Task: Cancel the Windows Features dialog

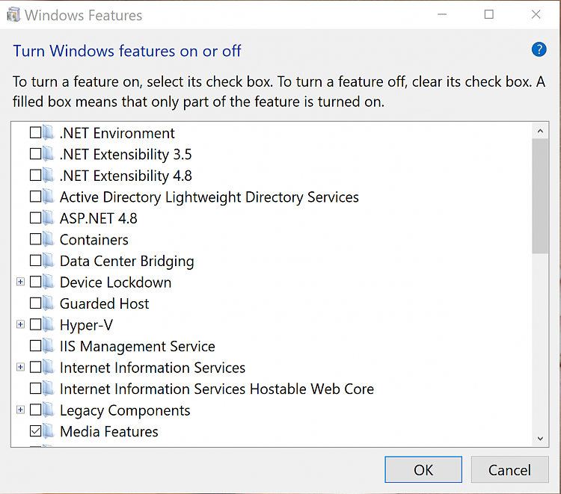Action: click(509, 469)
